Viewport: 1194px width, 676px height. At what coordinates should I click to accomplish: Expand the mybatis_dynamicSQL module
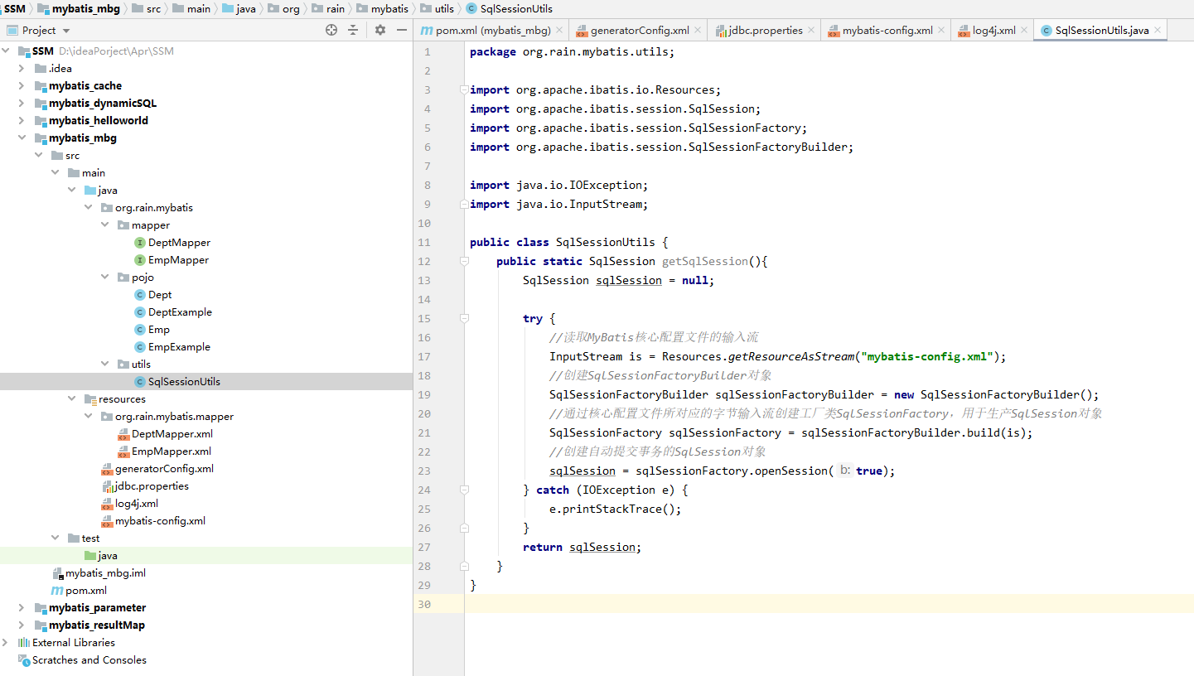(22, 103)
